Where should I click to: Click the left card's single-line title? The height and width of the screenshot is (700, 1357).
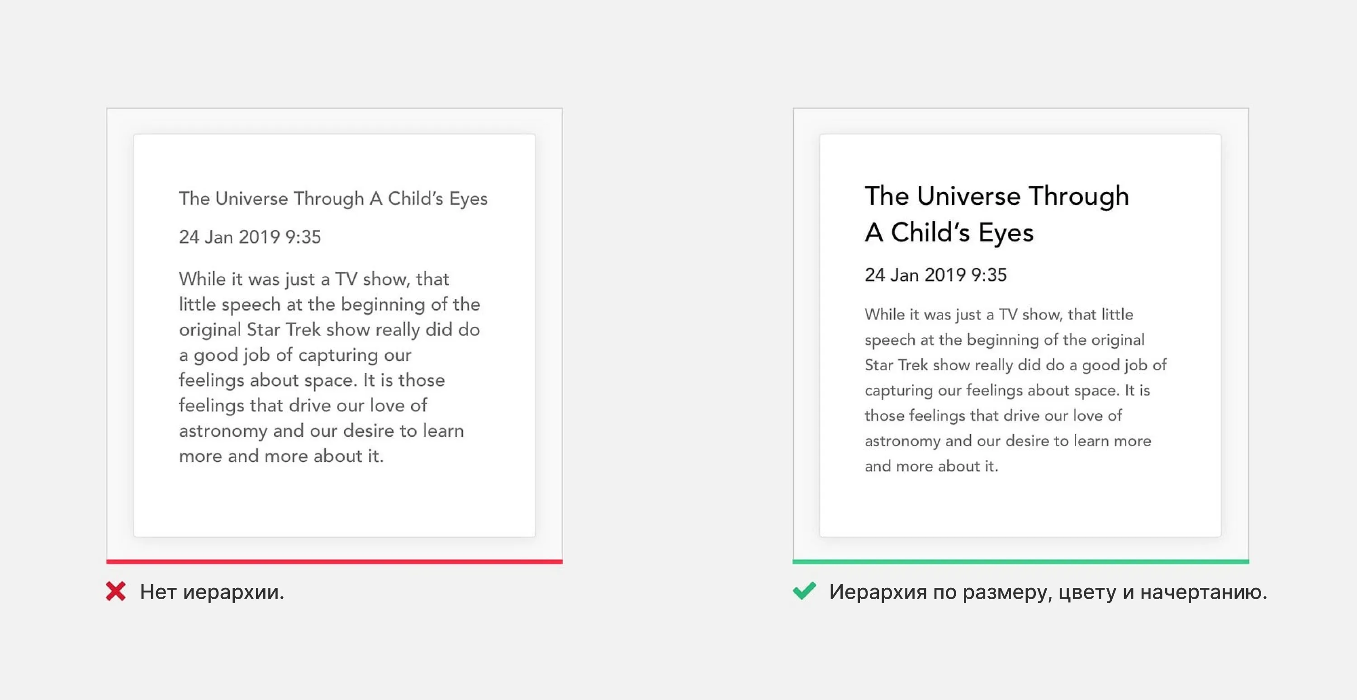[x=333, y=199]
